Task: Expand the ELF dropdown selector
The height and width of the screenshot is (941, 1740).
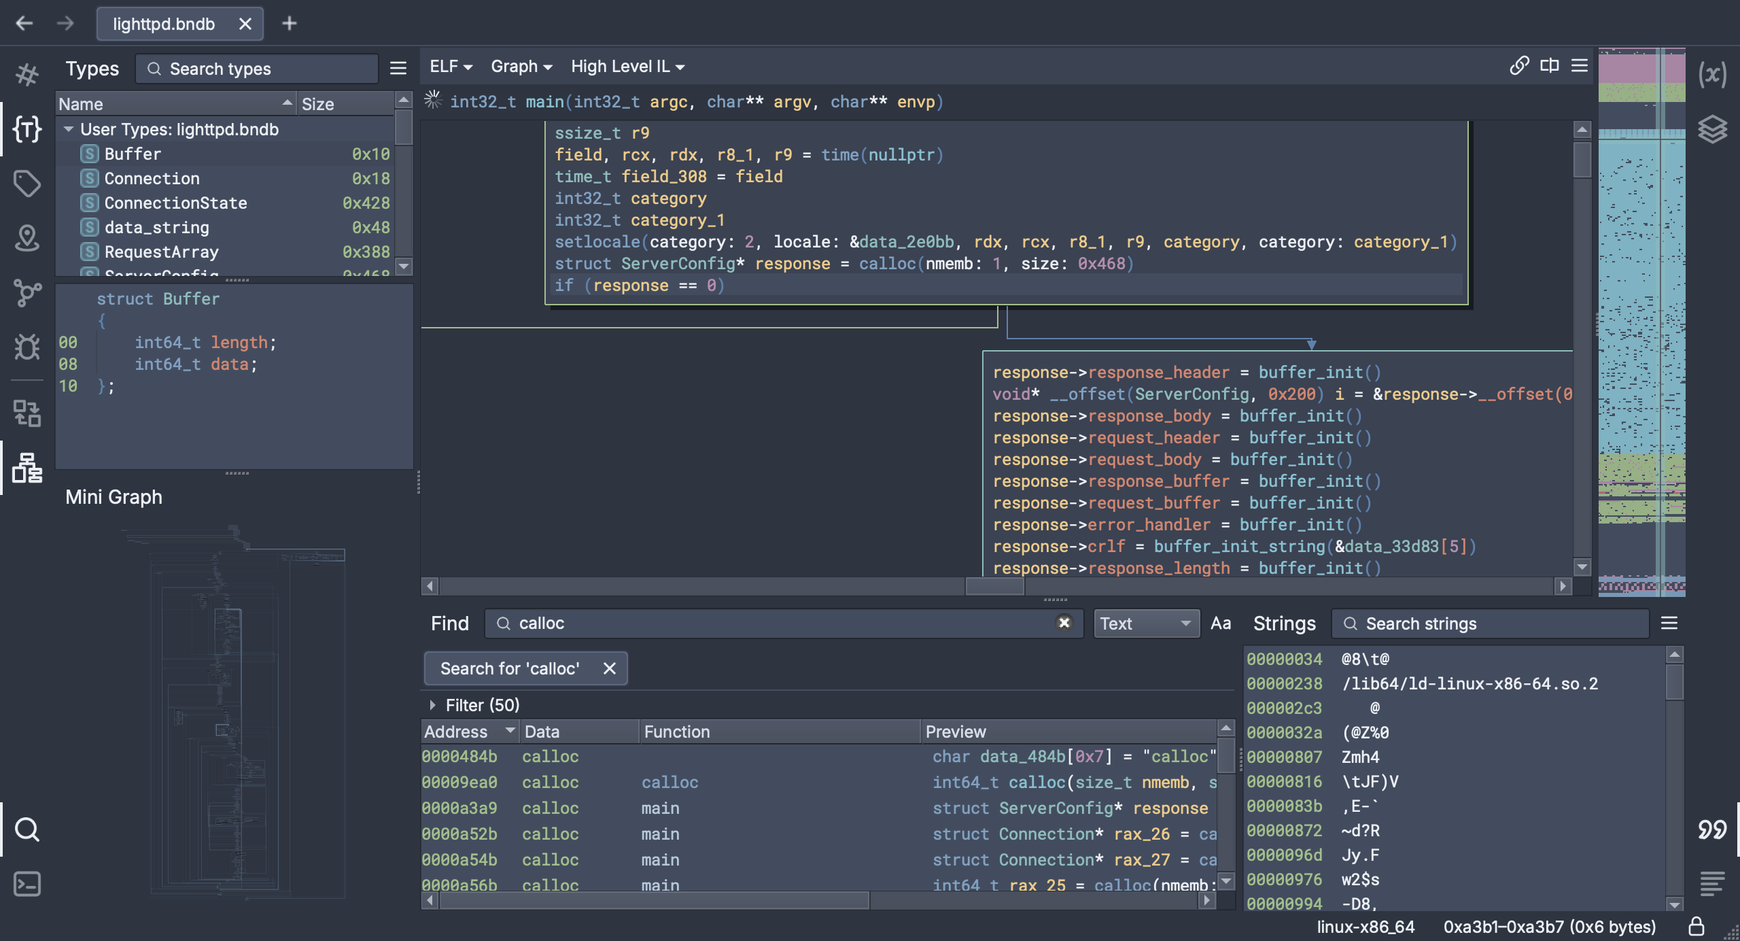Action: click(x=449, y=66)
